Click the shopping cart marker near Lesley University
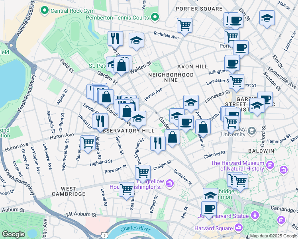The width and height of the screenshot is (298, 239). tap(231, 124)
